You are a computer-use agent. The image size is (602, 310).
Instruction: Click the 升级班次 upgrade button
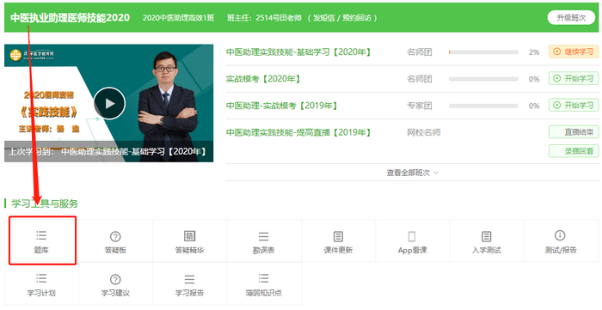pyautogui.click(x=571, y=18)
